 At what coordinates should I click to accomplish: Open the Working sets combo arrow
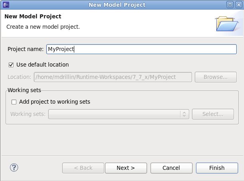click(184, 114)
